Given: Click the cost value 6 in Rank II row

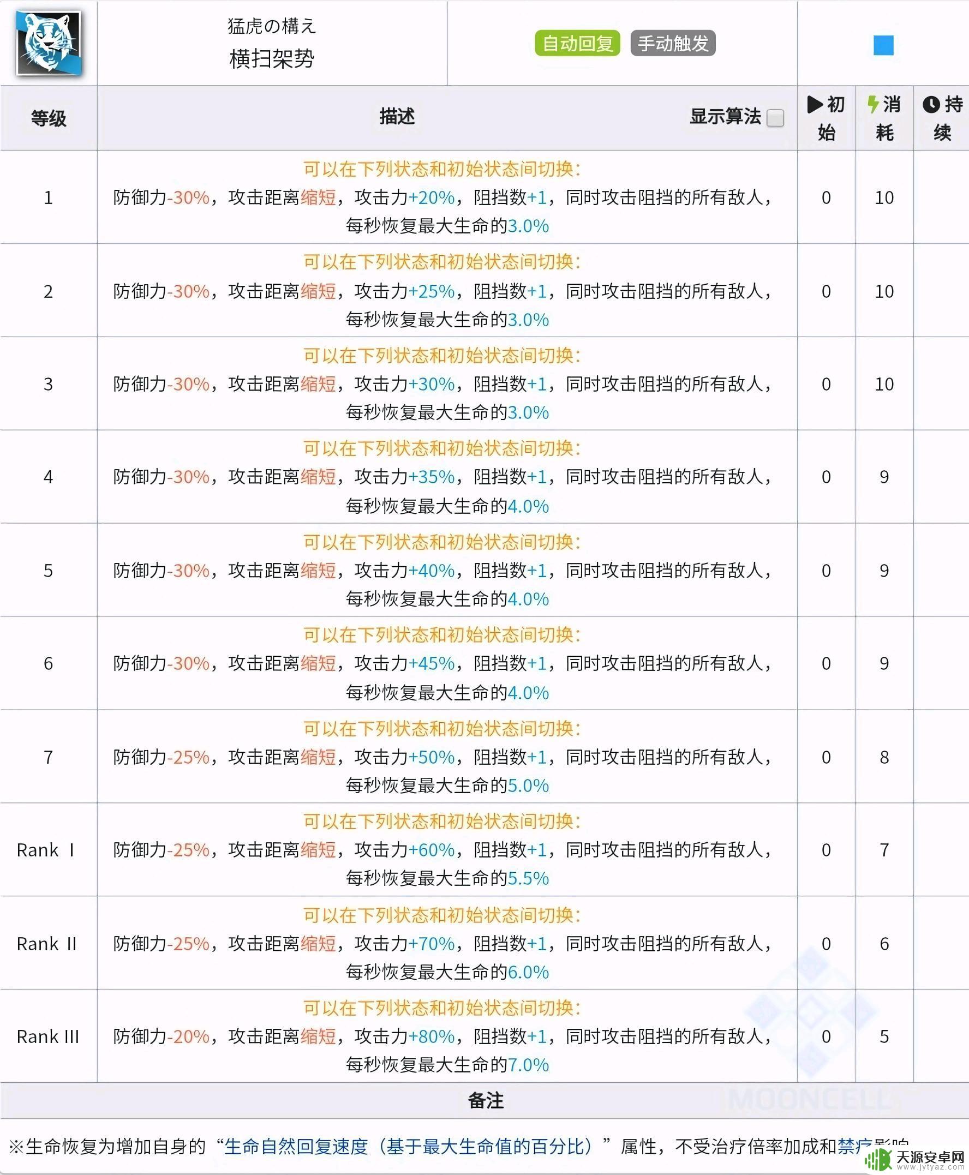Looking at the screenshot, I should point(884,944).
